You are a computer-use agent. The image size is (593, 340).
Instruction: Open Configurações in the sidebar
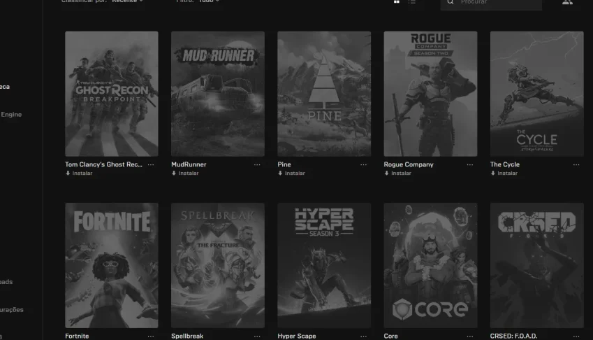click(12, 310)
